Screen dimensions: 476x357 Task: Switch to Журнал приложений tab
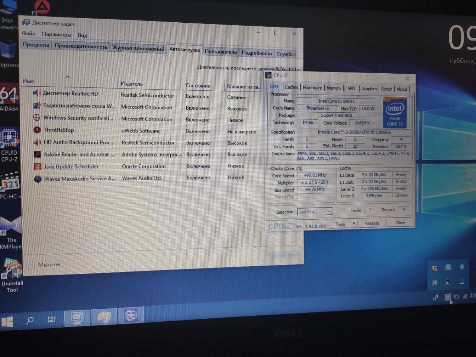pos(138,48)
